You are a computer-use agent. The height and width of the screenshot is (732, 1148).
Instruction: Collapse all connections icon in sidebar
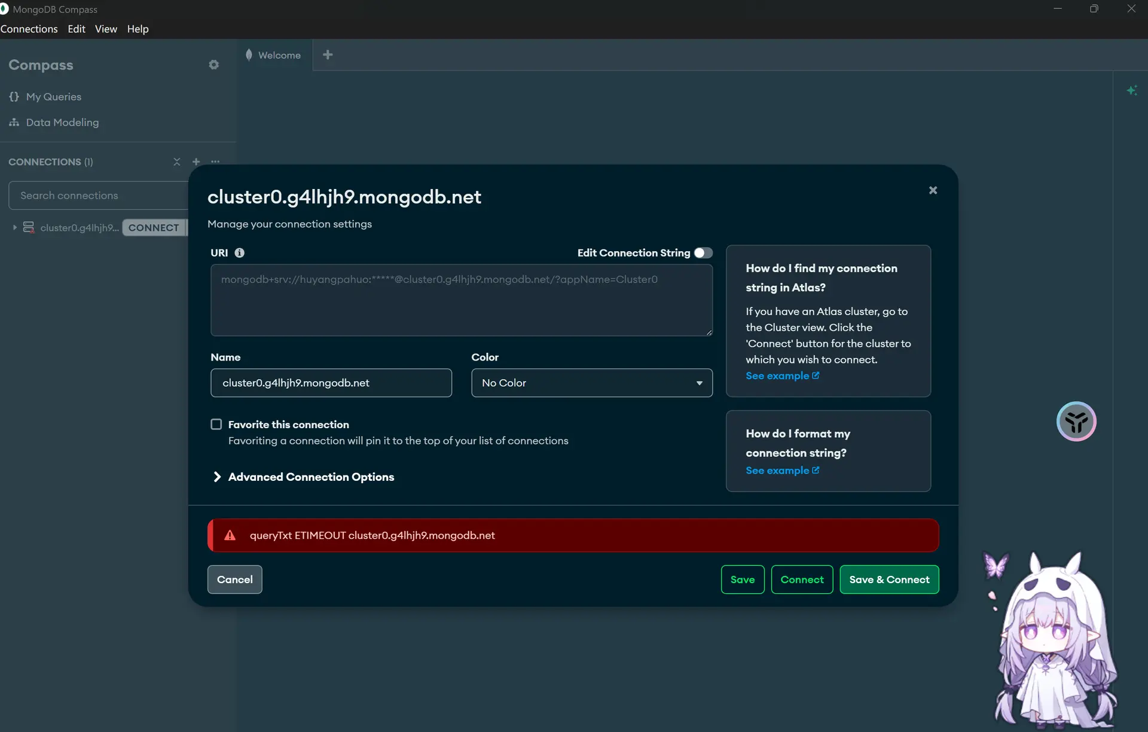pyautogui.click(x=176, y=161)
